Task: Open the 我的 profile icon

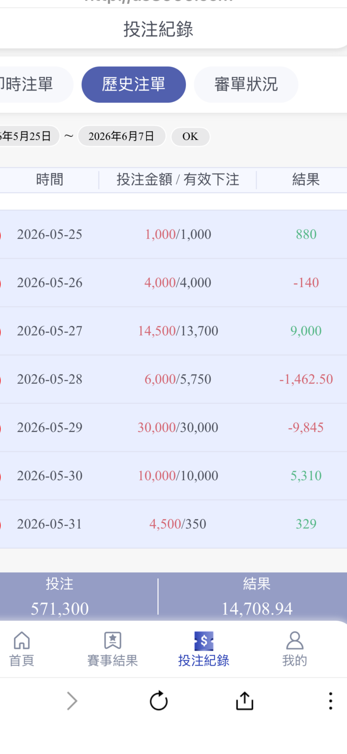Action: point(295,640)
